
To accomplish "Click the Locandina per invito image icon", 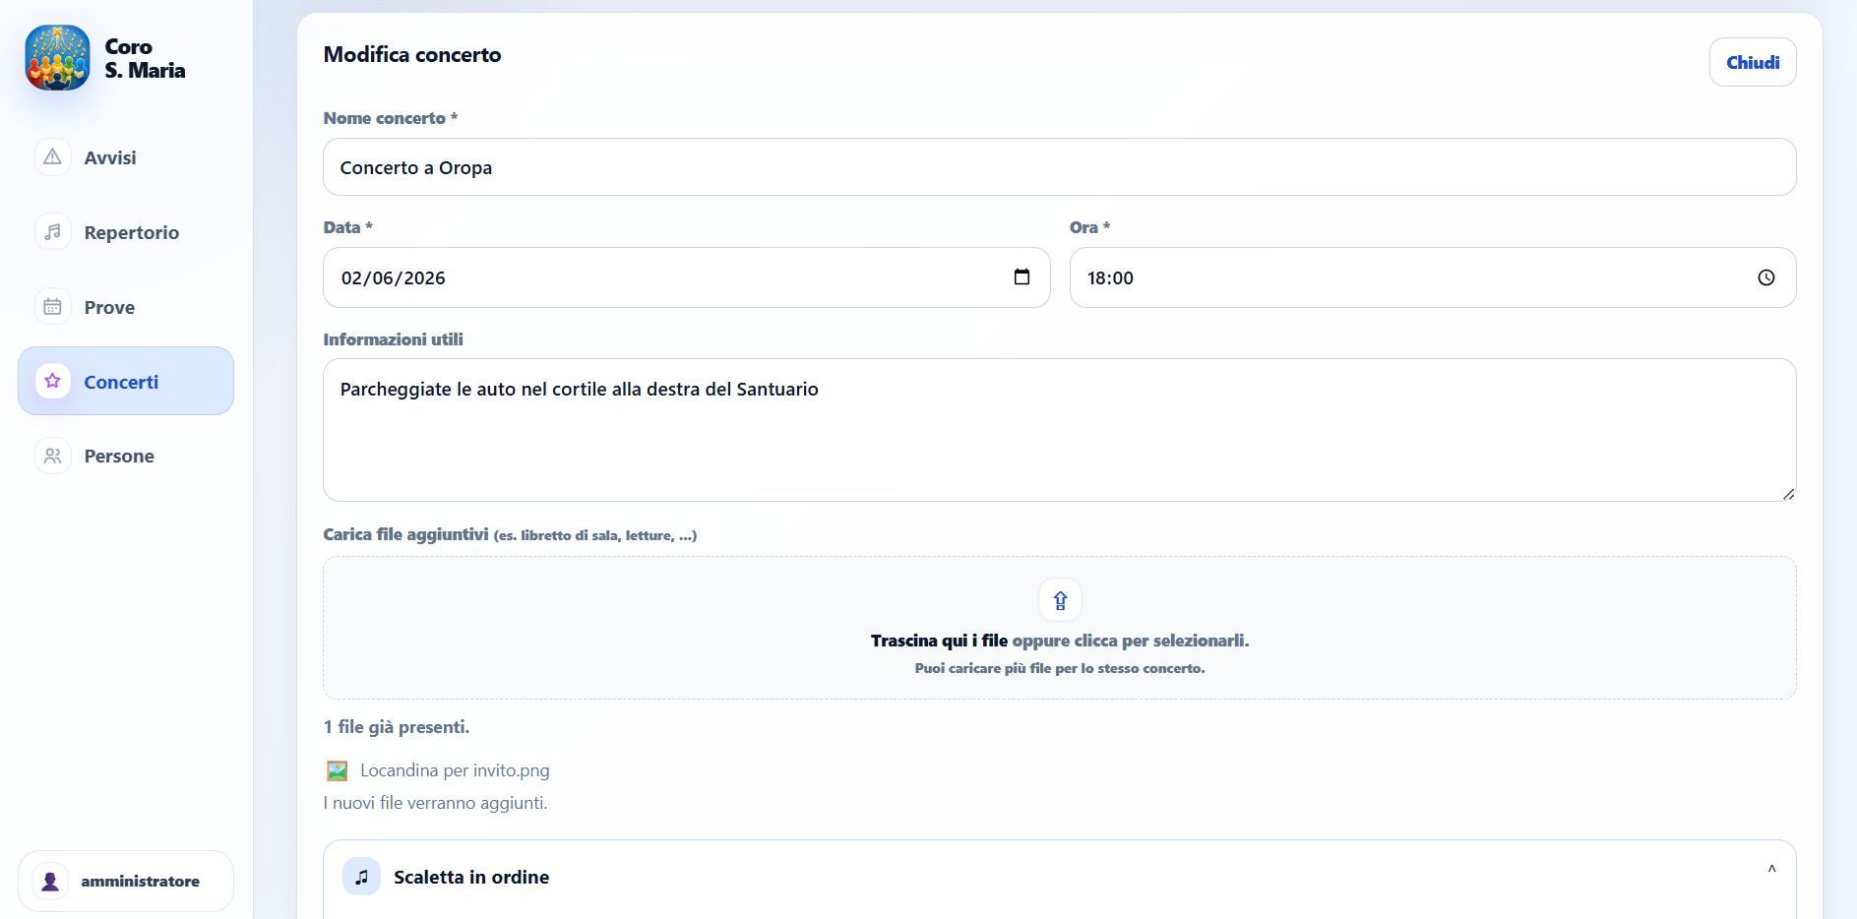I will point(338,770).
